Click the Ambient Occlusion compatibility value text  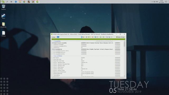tap(97, 43)
